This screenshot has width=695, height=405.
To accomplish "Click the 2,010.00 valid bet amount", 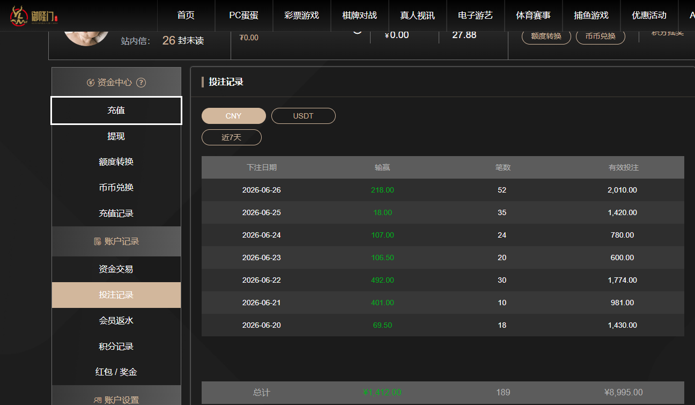I will click(x=622, y=190).
